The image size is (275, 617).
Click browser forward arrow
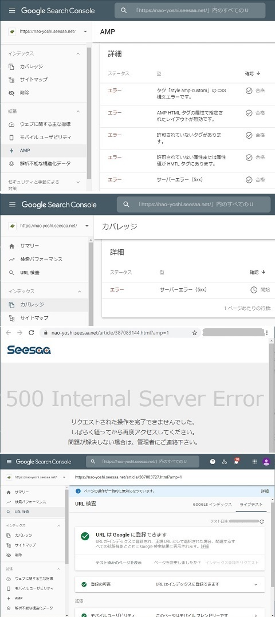19,332
